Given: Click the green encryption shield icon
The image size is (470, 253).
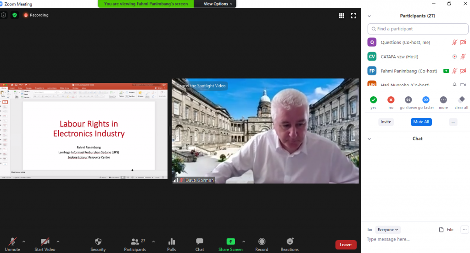Looking at the screenshot, I should click(14, 15).
